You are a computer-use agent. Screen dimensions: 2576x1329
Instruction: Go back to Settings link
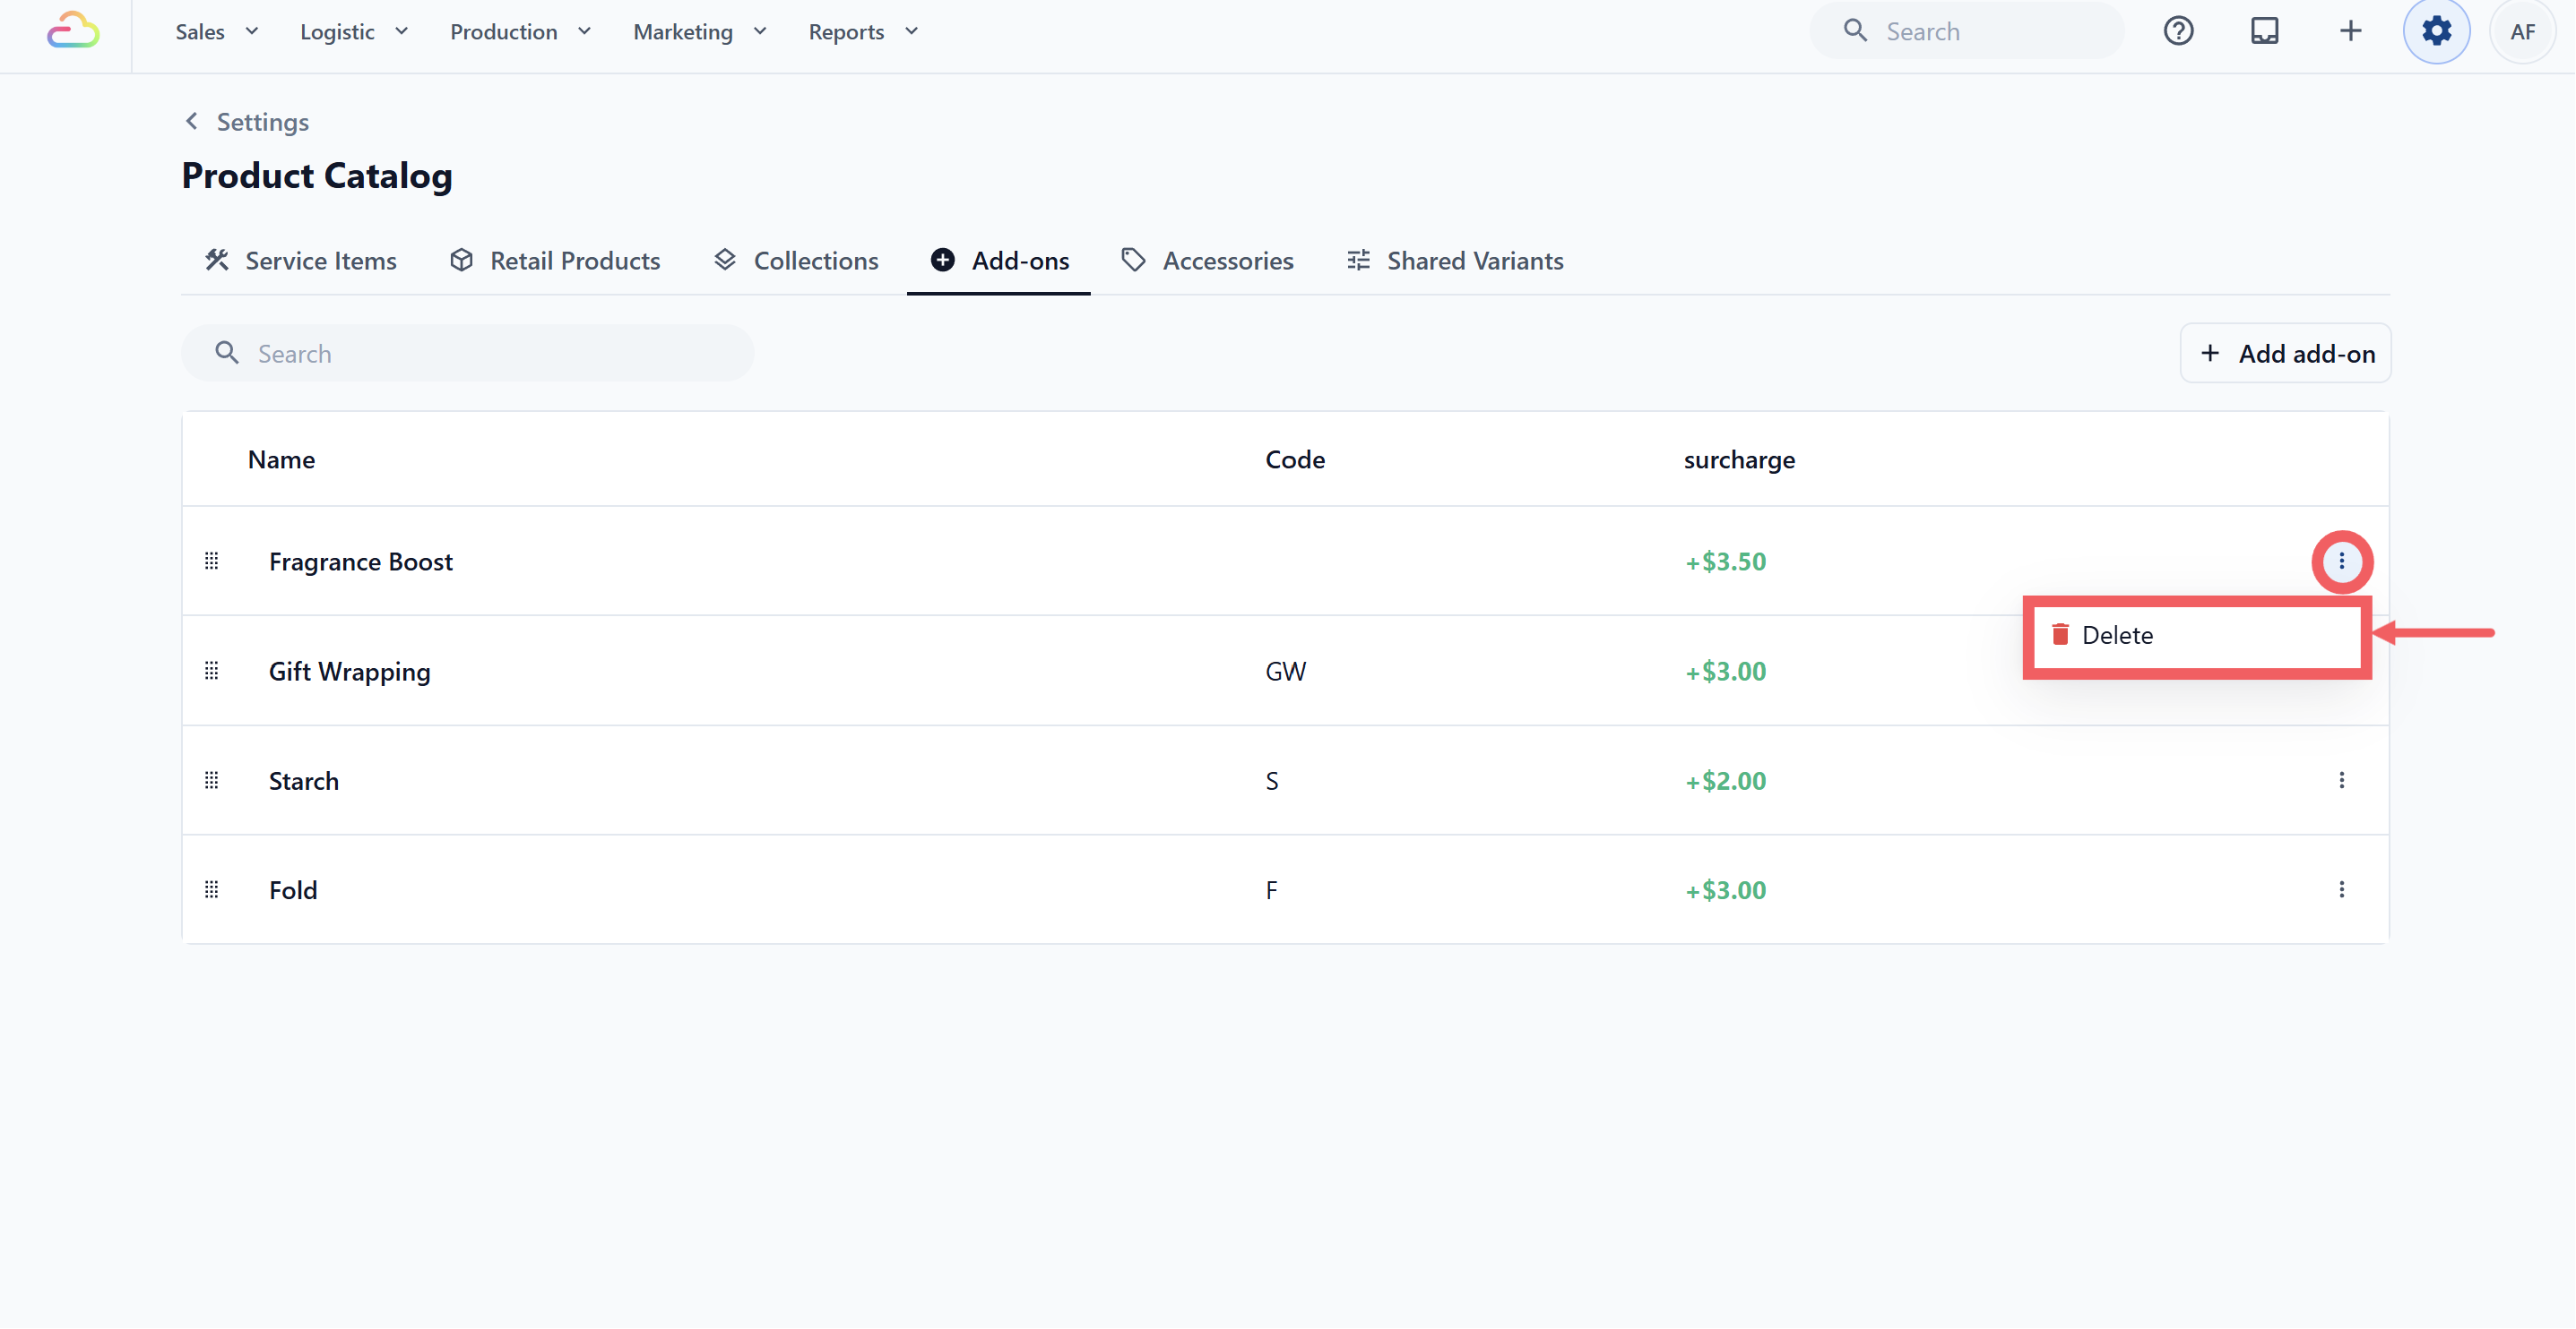(247, 122)
